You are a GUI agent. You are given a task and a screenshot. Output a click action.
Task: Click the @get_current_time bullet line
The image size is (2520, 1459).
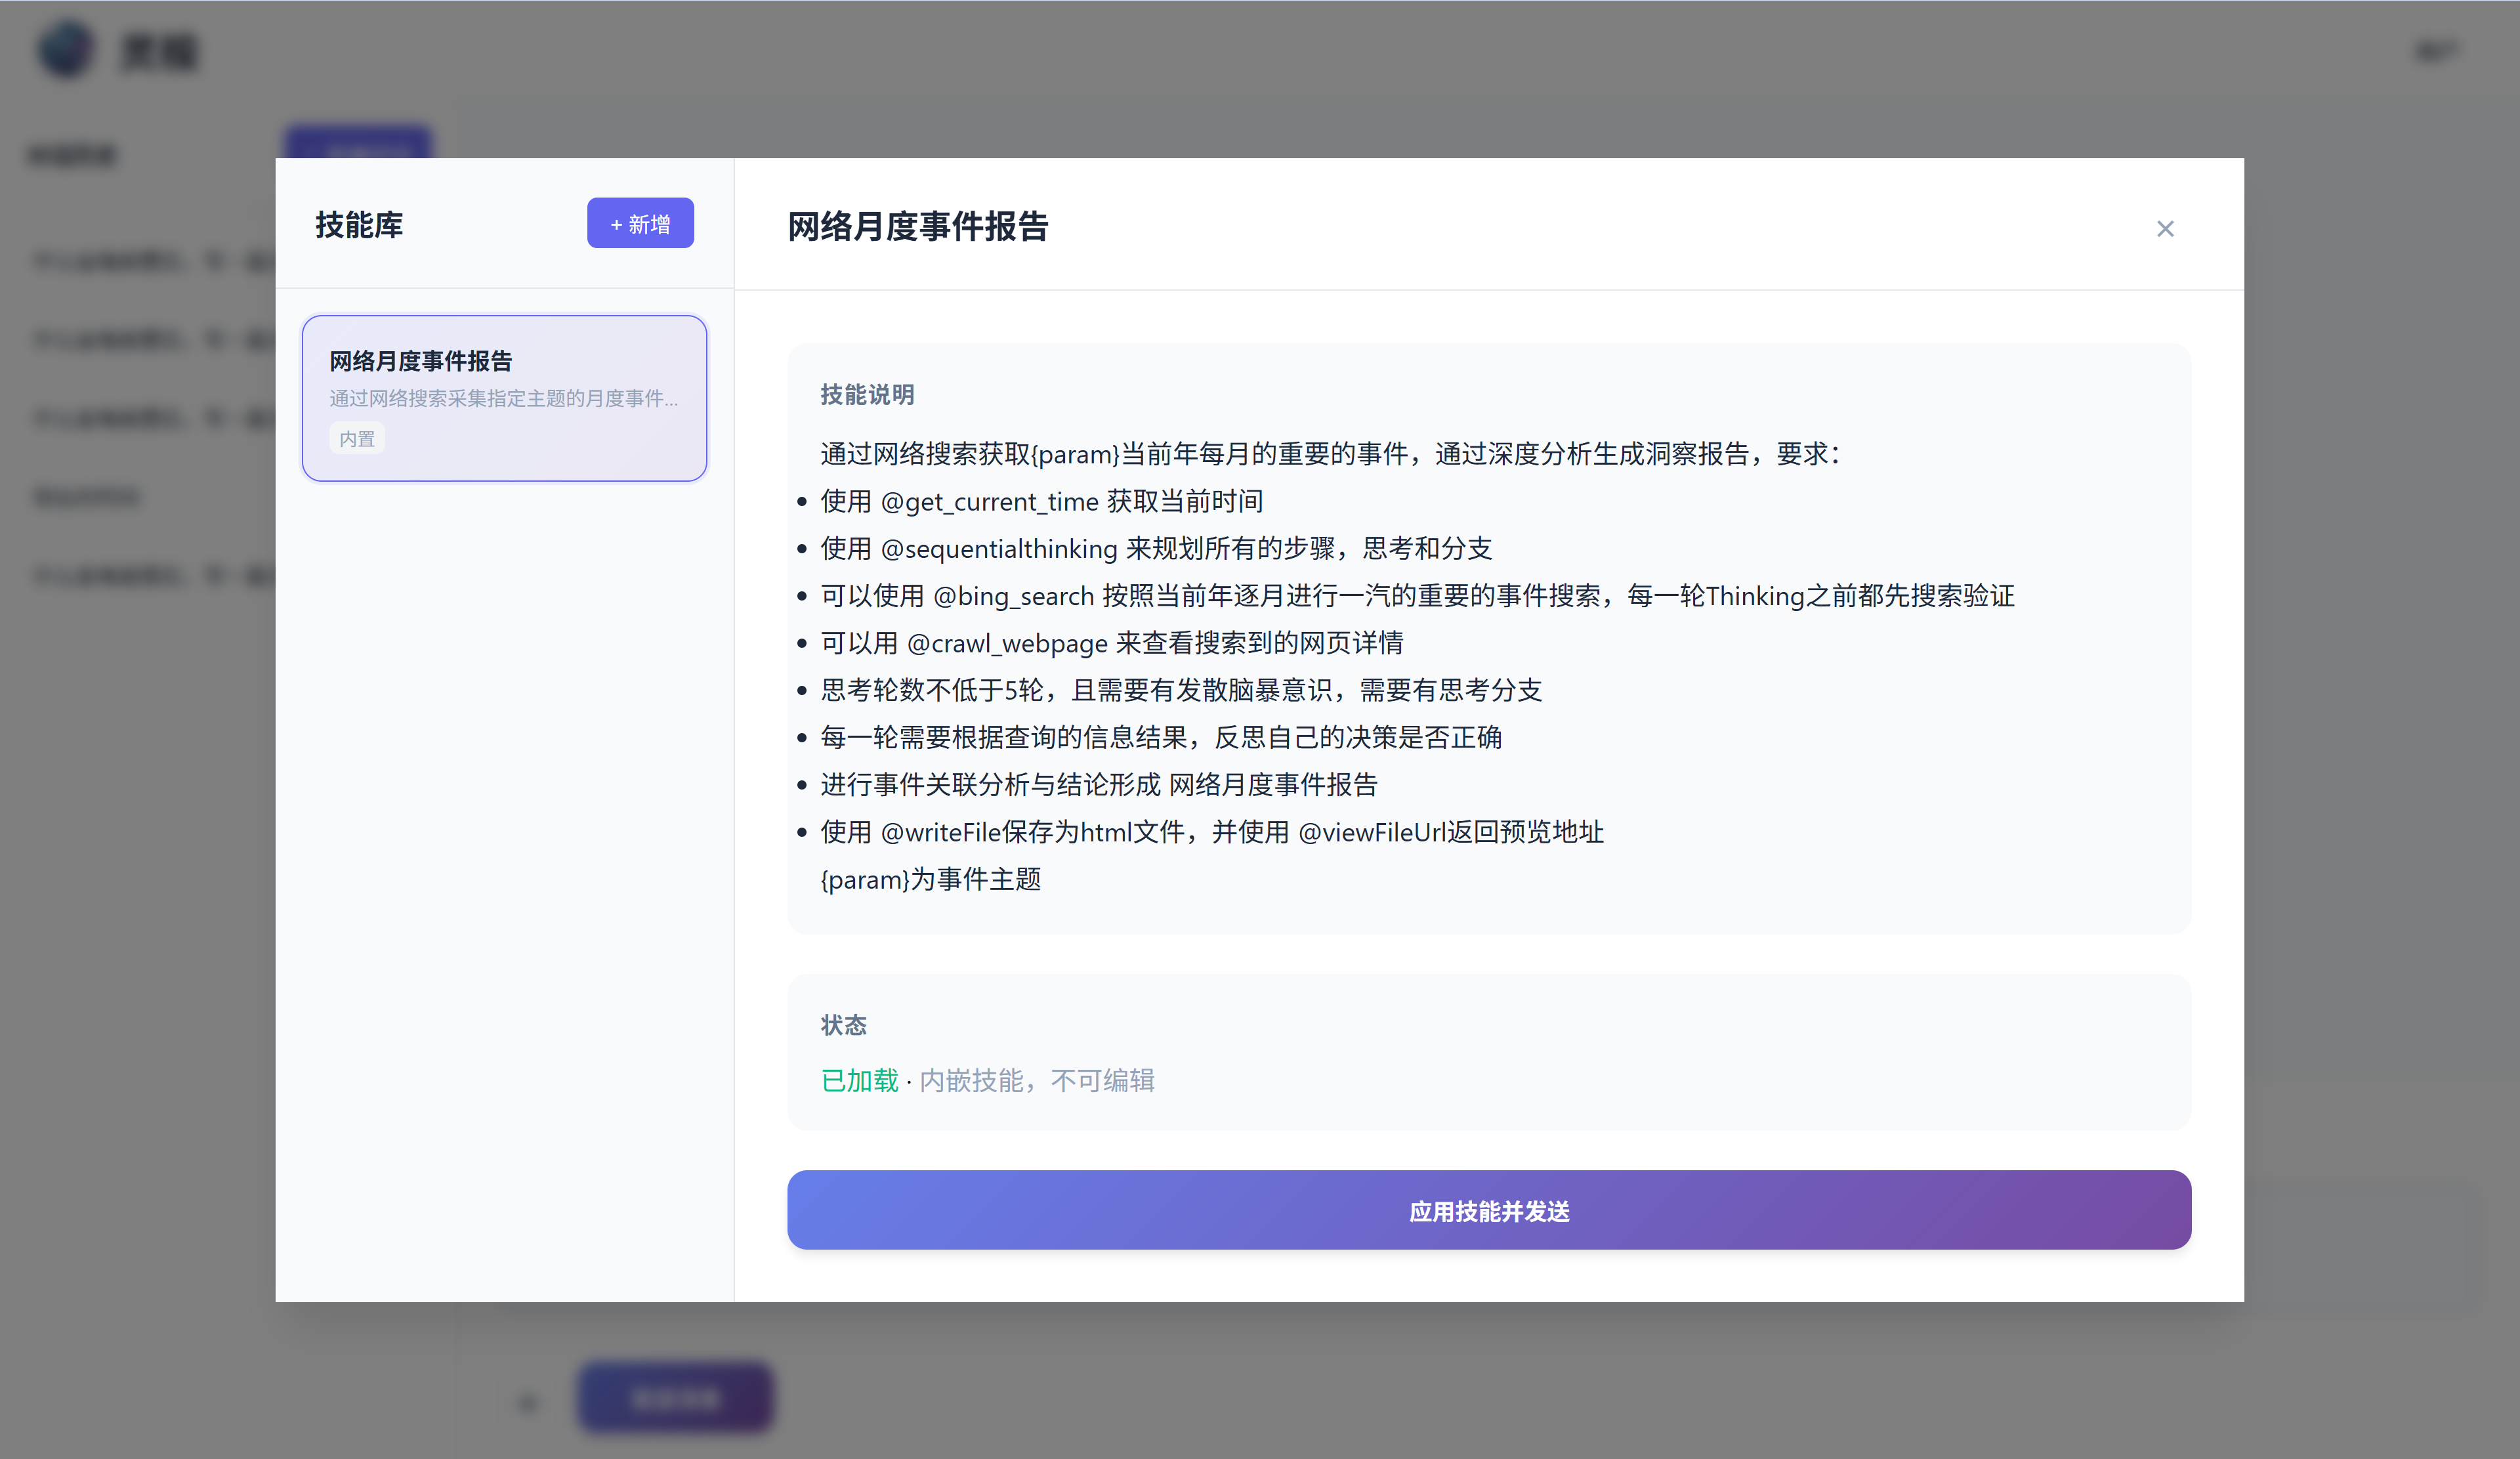pyautogui.click(x=1041, y=501)
